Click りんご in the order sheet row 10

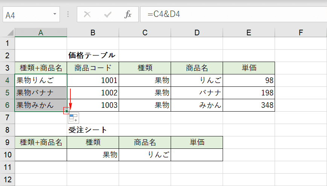coord(145,155)
